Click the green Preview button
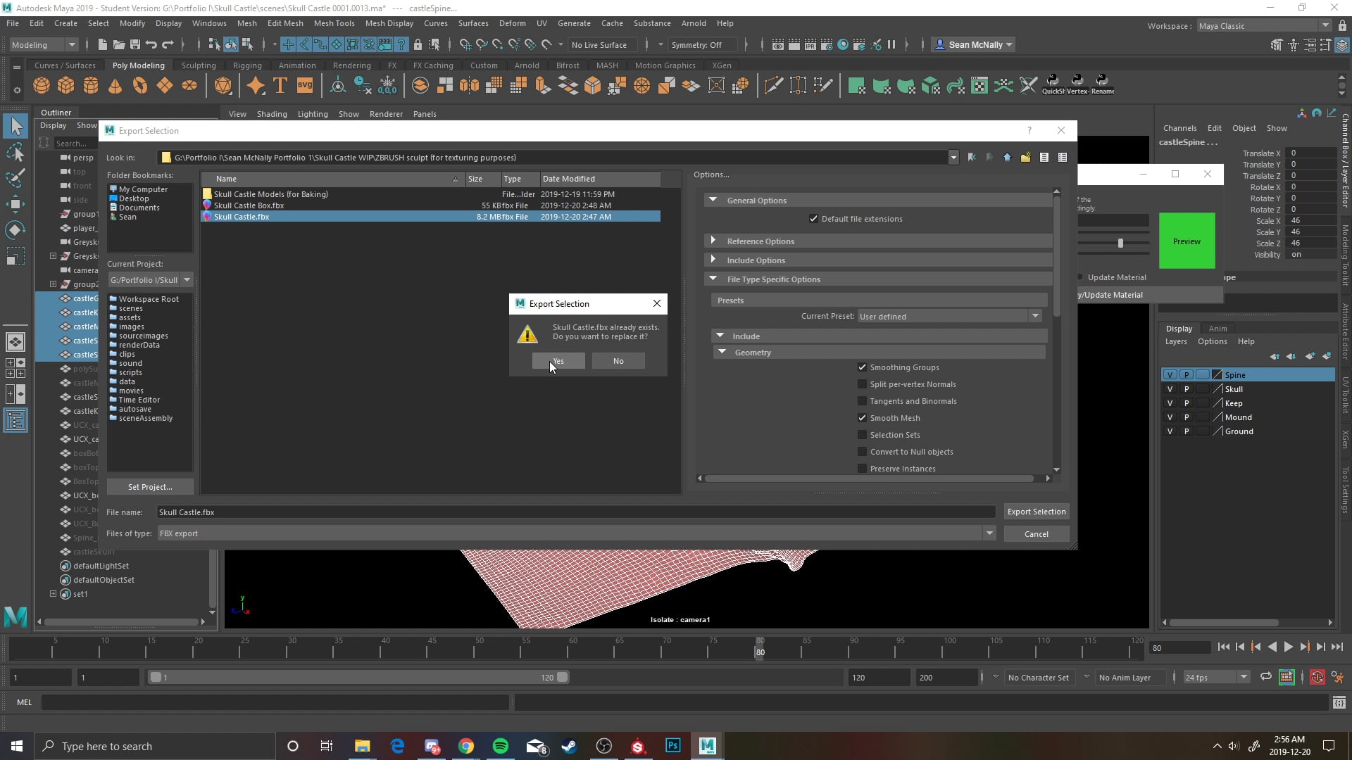Image resolution: width=1352 pixels, height=760 pixels. [1187, 241]
